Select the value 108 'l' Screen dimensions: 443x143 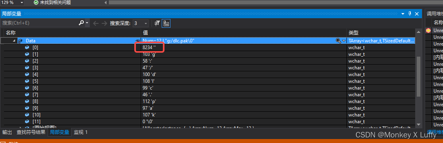tap(149, 81)
